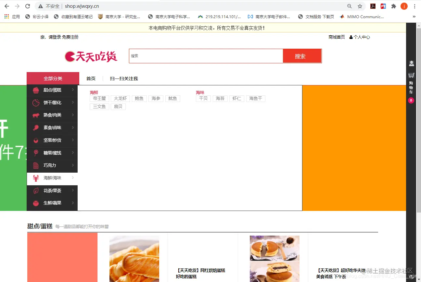This screenshot has height=282, width=421.
Task: Select the 甜点/蛋糕 cupcake category icon
Action: point(36,90)
